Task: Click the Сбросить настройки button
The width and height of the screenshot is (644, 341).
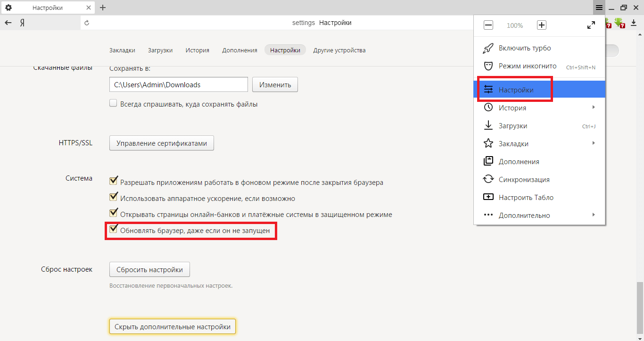Action: coord(149,270)
